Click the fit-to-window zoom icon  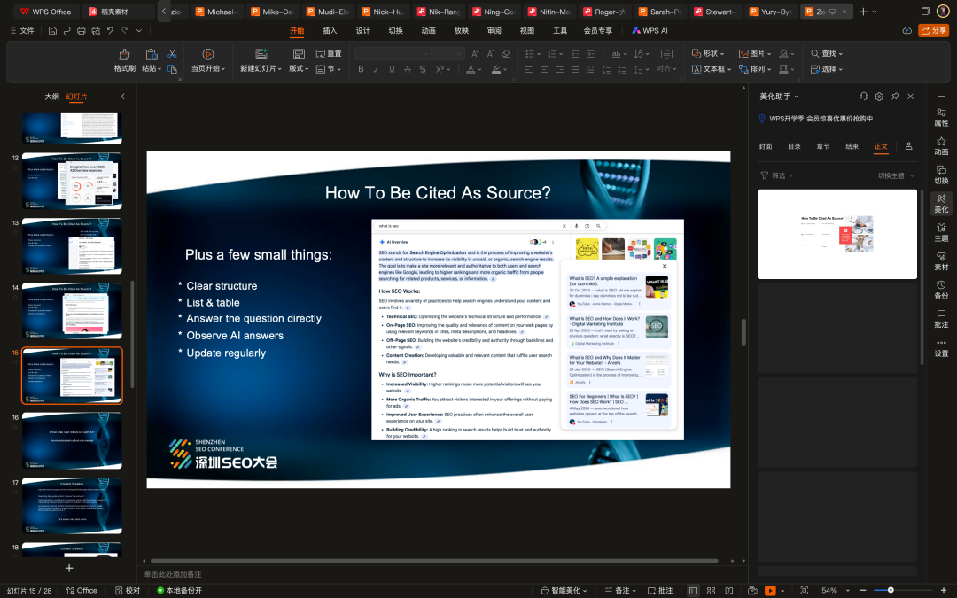805,590
